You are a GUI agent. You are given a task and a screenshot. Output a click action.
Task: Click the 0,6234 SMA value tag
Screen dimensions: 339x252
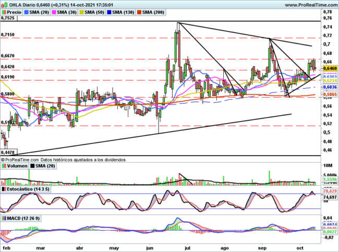(x=330, y=80)
